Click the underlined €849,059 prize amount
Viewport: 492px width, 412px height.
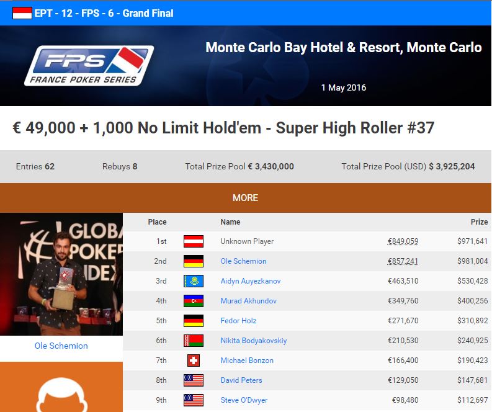click(403, 241)
